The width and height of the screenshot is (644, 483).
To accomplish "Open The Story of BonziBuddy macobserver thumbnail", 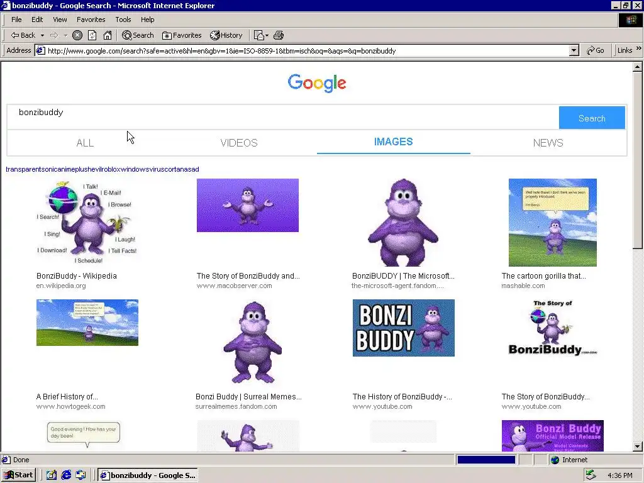I will coord(248,206).
